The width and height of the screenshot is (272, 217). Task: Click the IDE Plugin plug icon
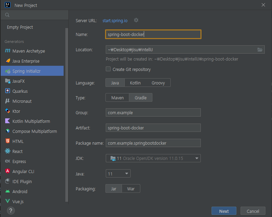click(x=8, y=181)
